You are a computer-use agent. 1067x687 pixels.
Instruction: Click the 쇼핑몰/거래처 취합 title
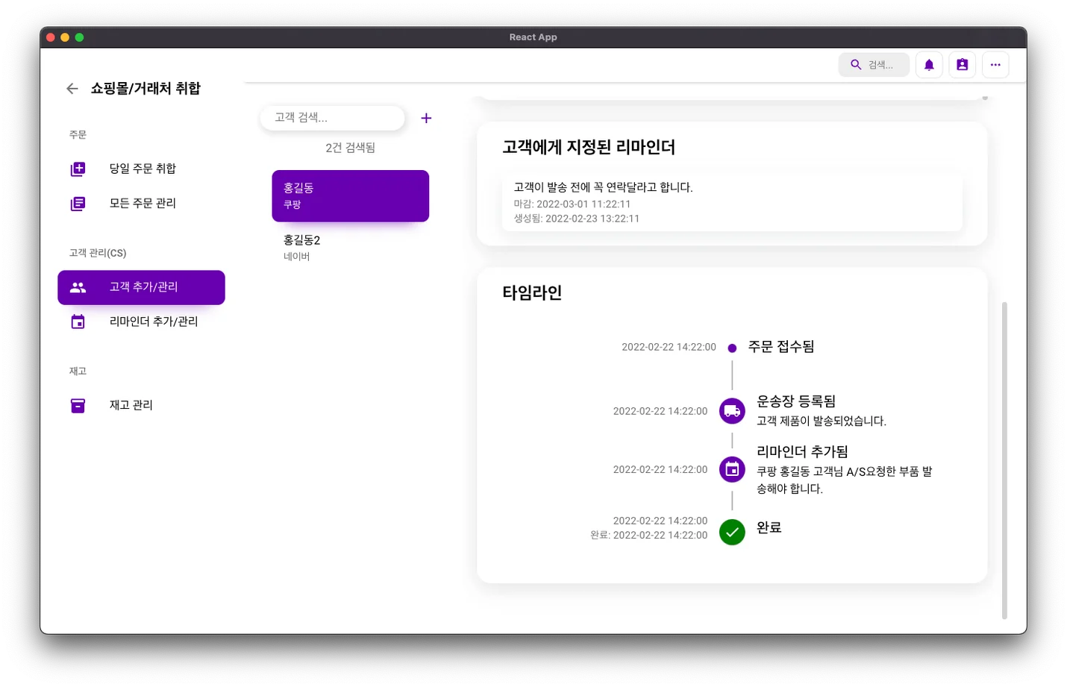[x=145, y=89]
